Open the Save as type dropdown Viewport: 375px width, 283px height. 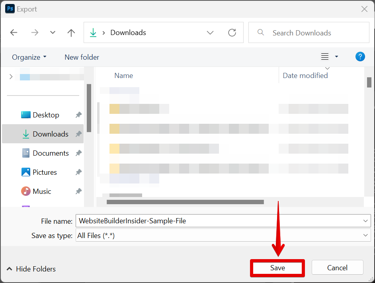[x=365, y=236]
